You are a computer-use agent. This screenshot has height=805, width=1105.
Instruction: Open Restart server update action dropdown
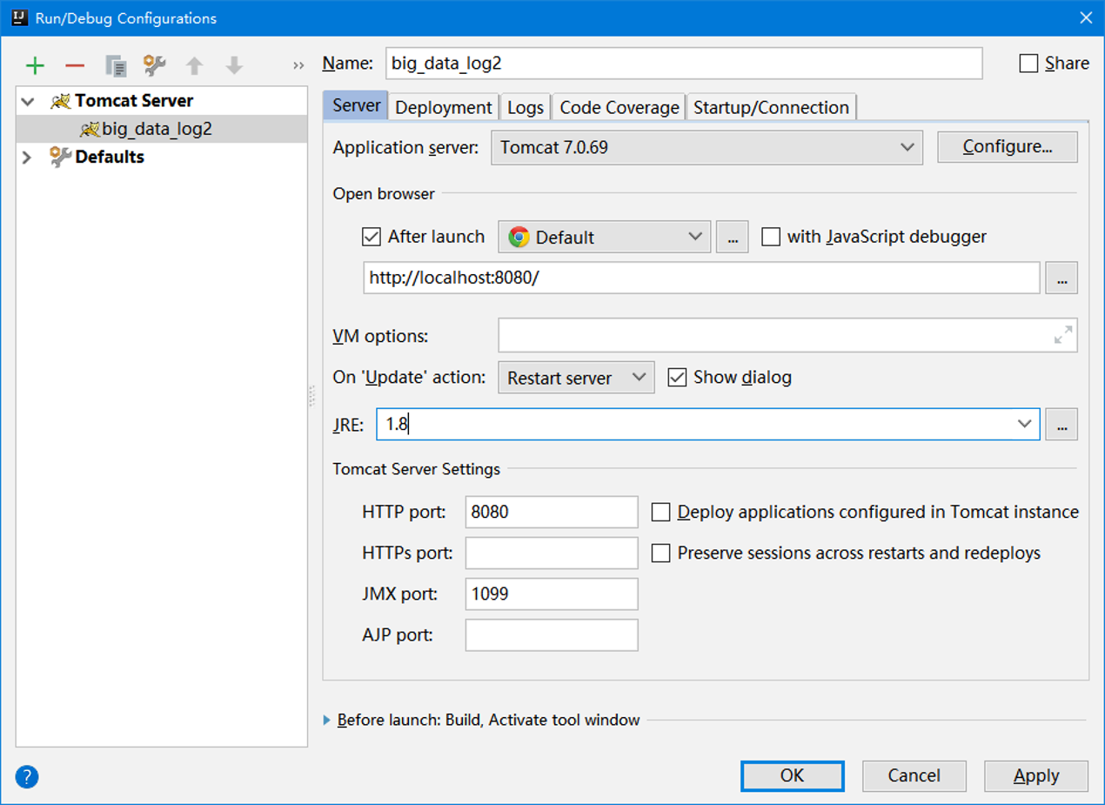pos(576,378)
